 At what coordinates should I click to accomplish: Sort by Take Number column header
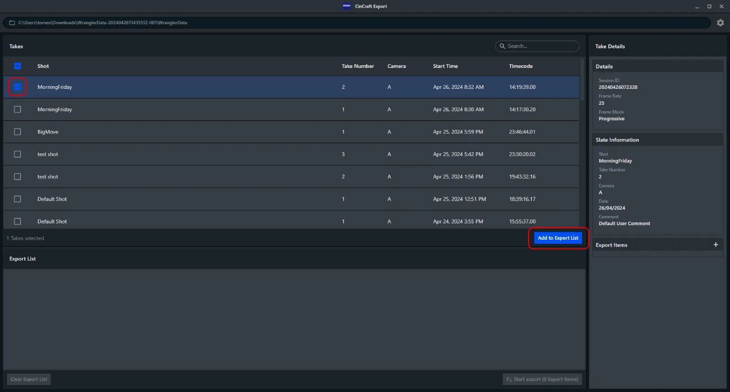click(x=358, y=66)
